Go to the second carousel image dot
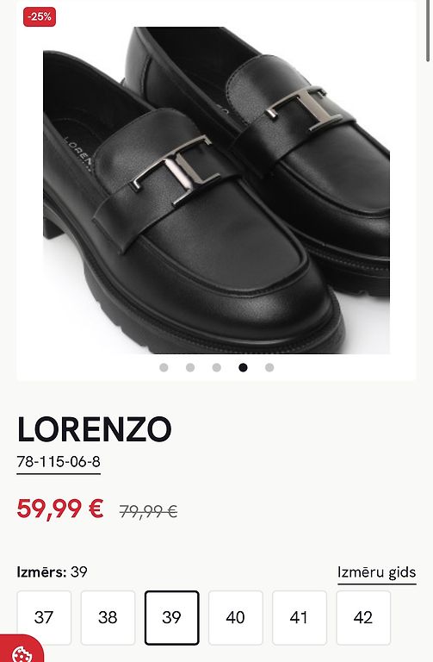The width and height of the screenshot is (433, 662). coord(190,368)
